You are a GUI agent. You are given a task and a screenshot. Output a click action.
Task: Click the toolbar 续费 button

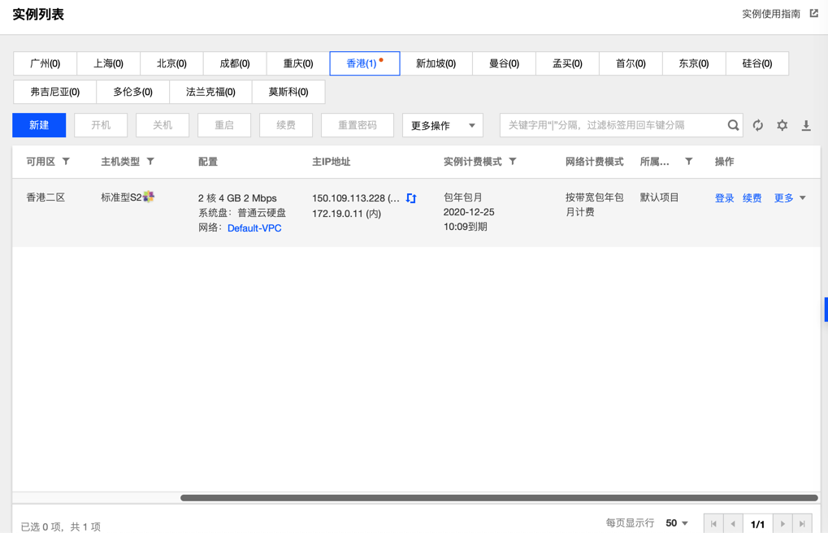286,125
